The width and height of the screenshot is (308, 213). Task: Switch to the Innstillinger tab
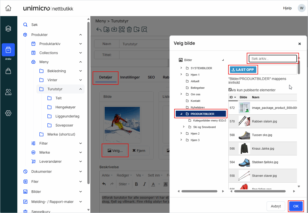pos(130,77)
